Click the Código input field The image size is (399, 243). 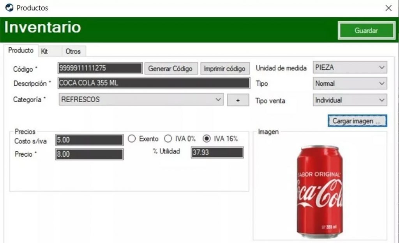click(x=100, y=68)
